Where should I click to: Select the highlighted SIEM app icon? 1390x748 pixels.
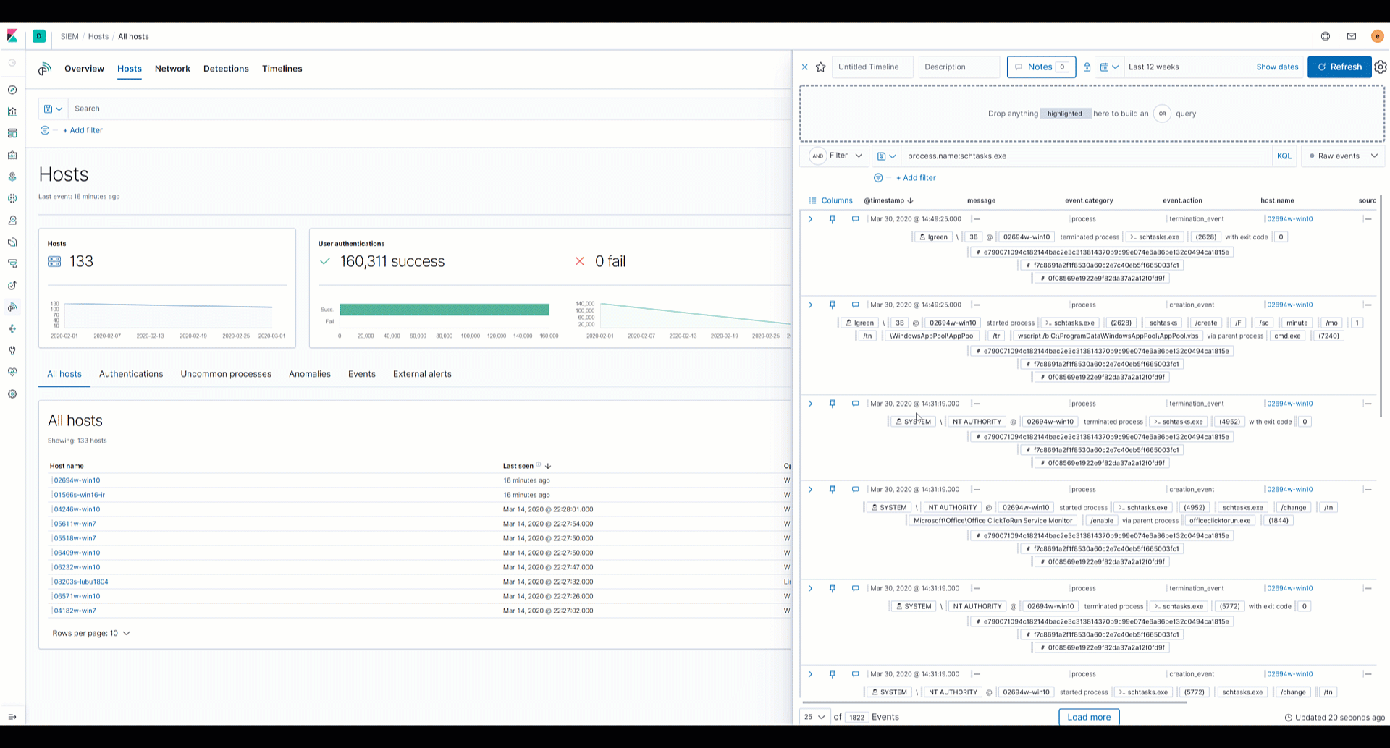point(12,307)
